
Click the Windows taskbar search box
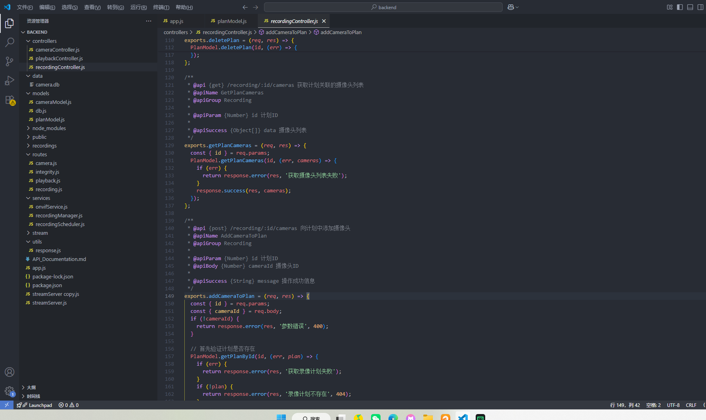[311, 417]
